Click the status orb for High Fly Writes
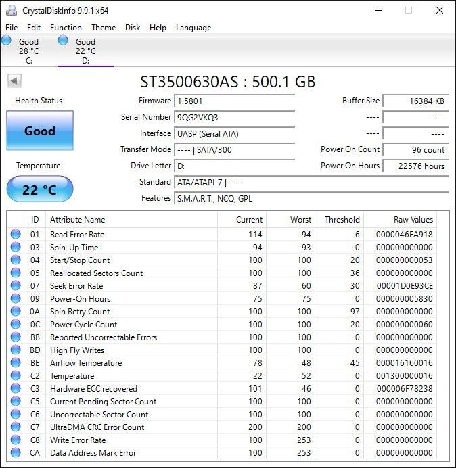 click(x=16, y=350)
